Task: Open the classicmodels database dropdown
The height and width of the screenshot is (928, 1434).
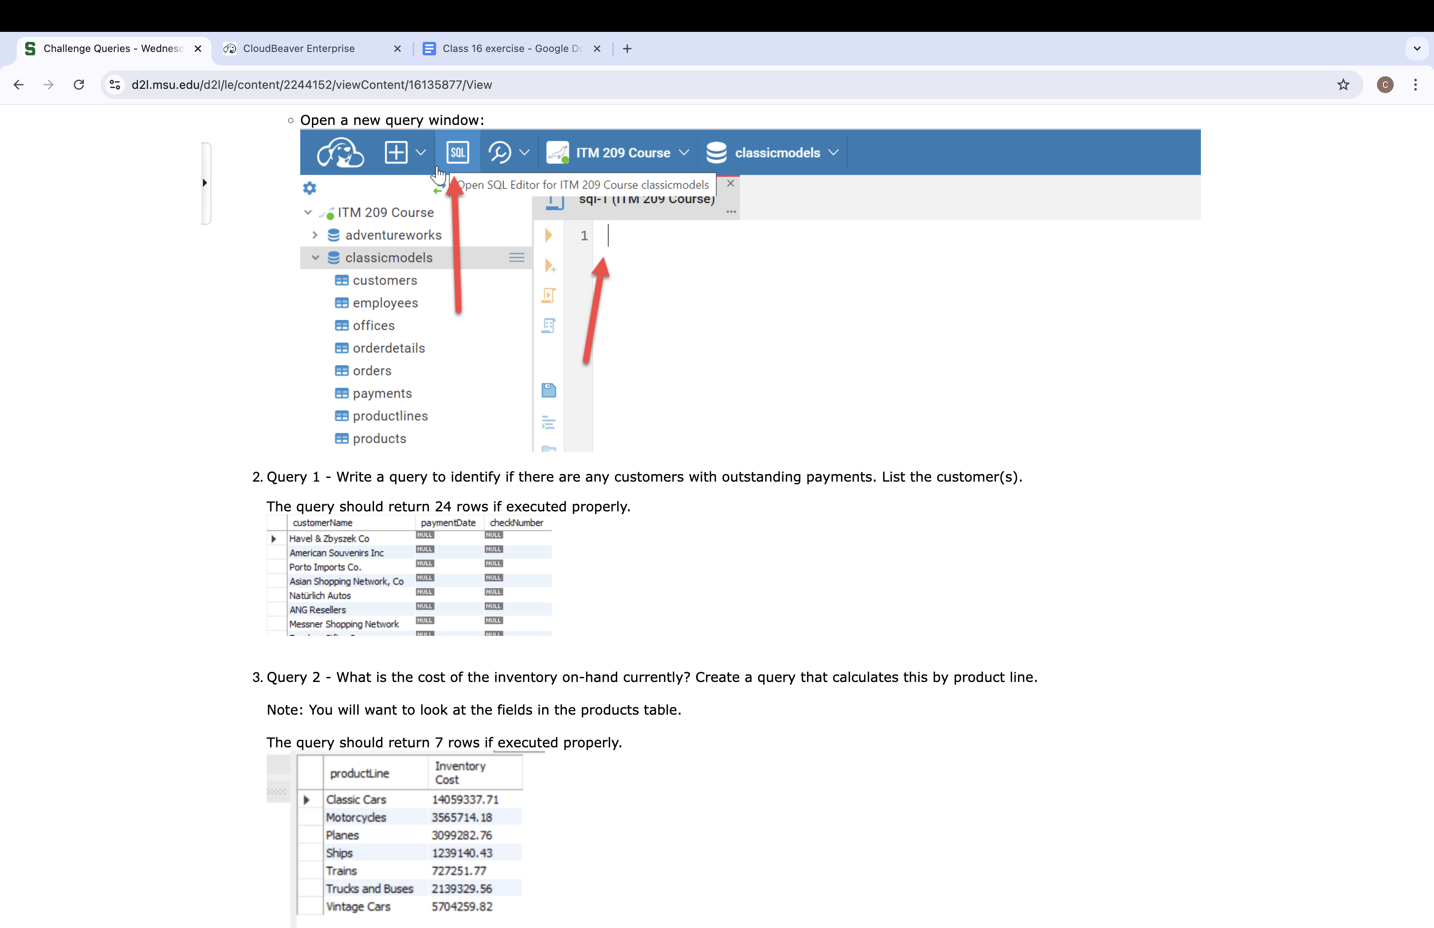Action: tap(834, 152)
